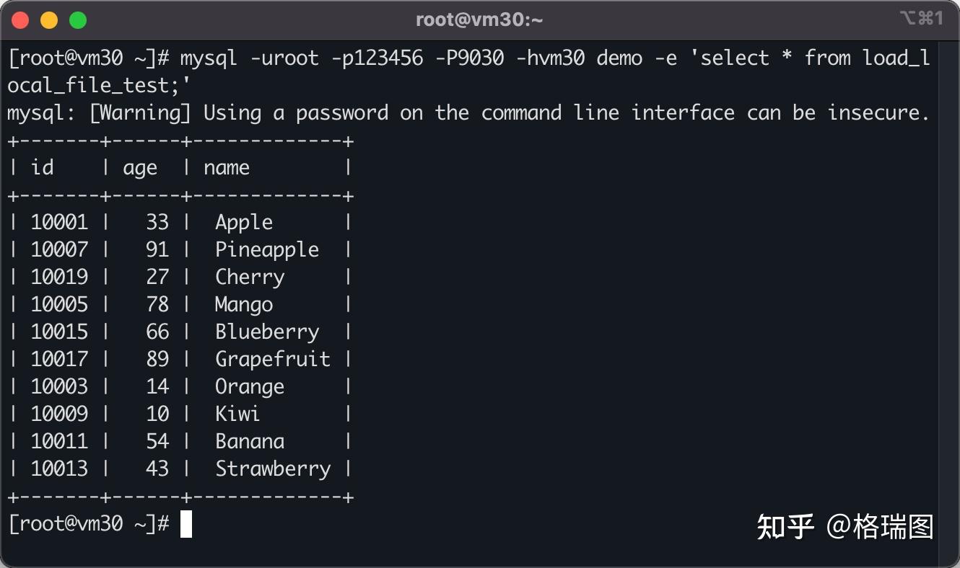
Task: Click the name column header
Action: [227, 168]
